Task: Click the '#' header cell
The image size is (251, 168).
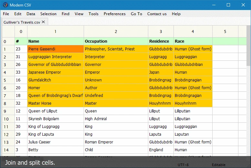Action: pyautogui.click(x=21, y=41)
